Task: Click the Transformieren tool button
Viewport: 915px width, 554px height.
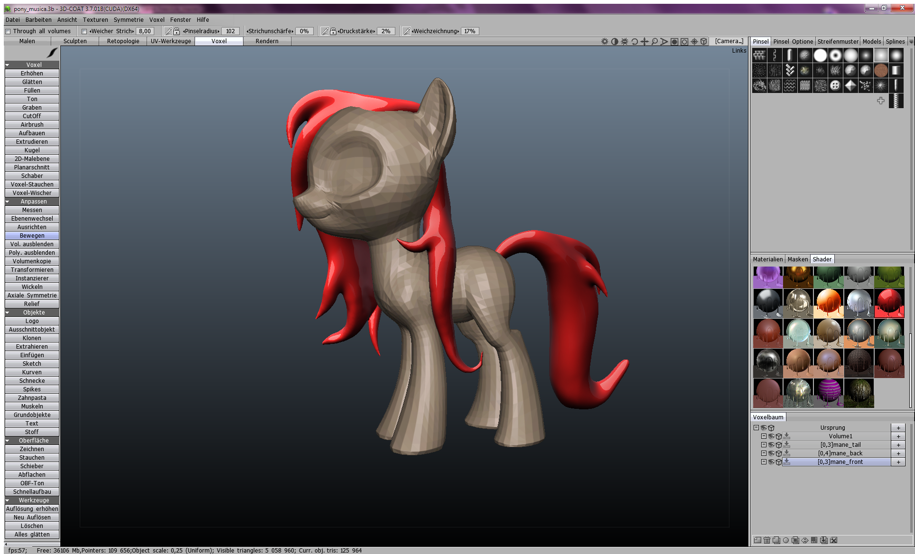Action: [32, 270]
